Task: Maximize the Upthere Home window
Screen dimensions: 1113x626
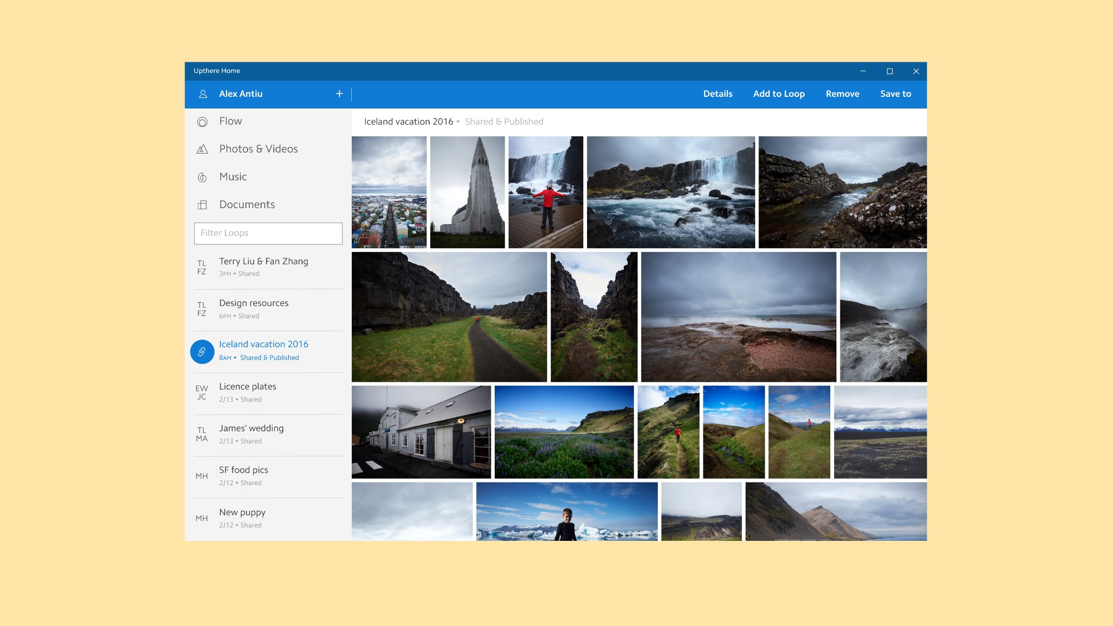Action: pyautogui.click(x=889, y=71)
